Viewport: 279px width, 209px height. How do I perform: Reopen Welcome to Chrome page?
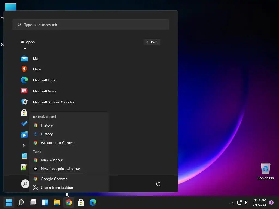69,143
